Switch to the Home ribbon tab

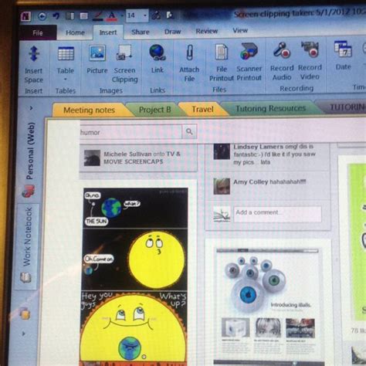click(75, 32)
